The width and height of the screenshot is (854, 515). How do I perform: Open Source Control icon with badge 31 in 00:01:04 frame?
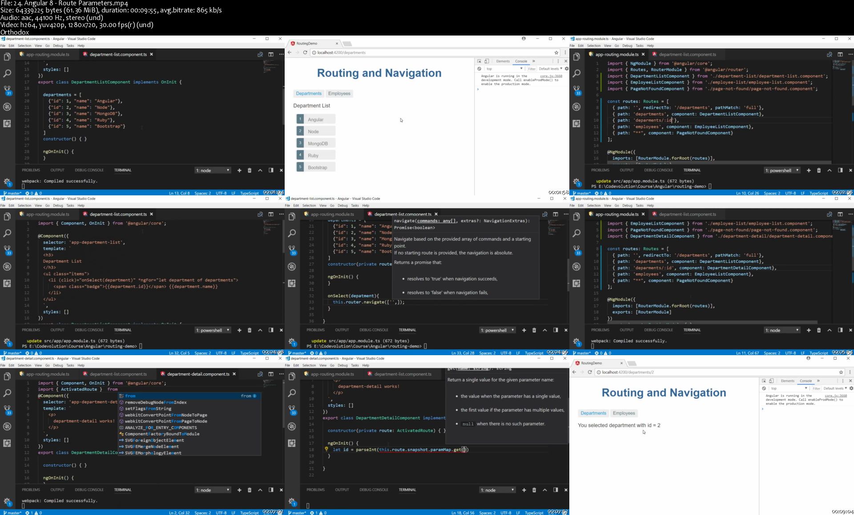[8, 91]
